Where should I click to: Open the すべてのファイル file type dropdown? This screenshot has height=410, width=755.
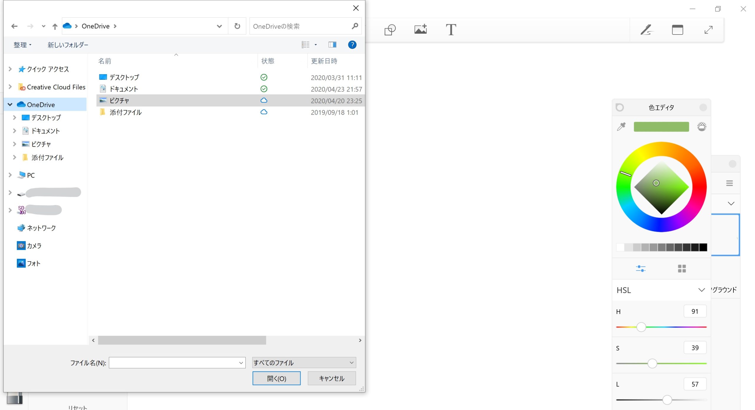click(x=304, y=363)
